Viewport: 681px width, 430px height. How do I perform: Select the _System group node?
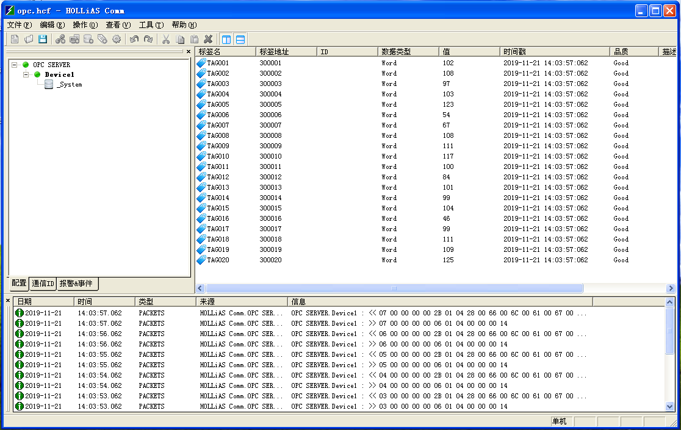coord(70,85)
